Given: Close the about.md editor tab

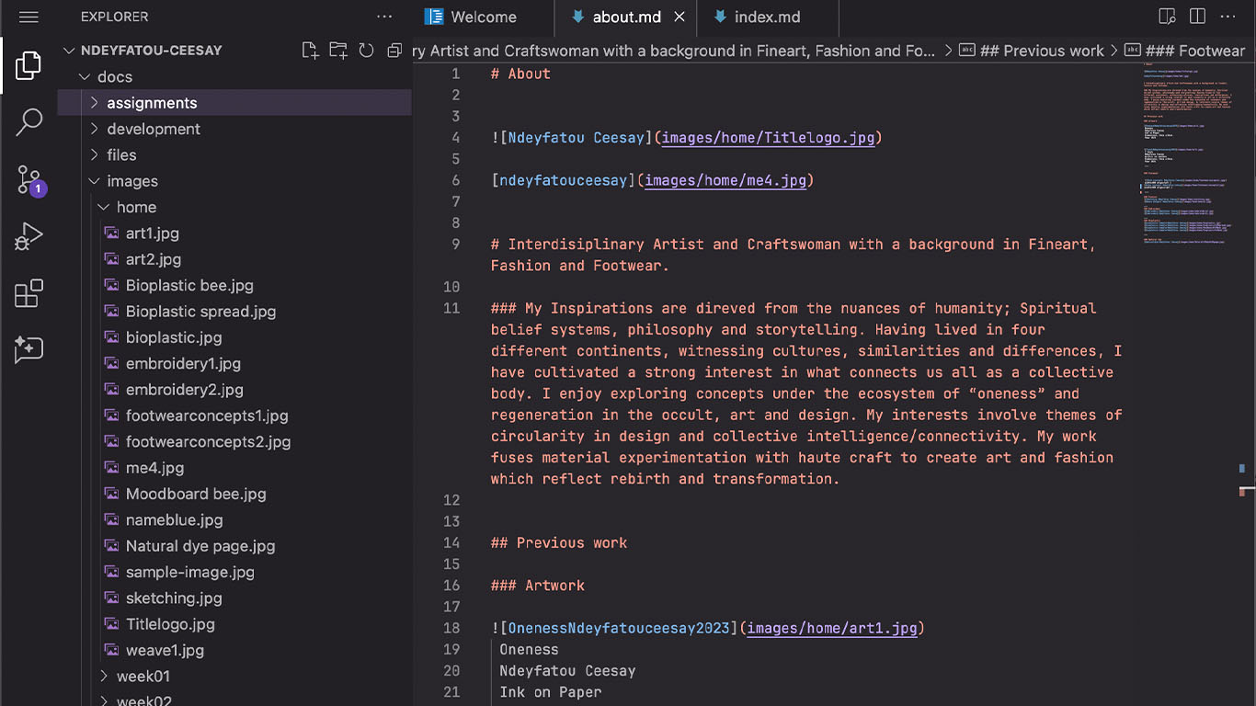Looking at the screenshot, I should (x=679, y=17).
